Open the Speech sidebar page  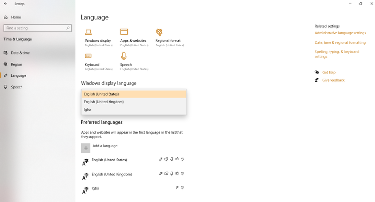(17, 87)
